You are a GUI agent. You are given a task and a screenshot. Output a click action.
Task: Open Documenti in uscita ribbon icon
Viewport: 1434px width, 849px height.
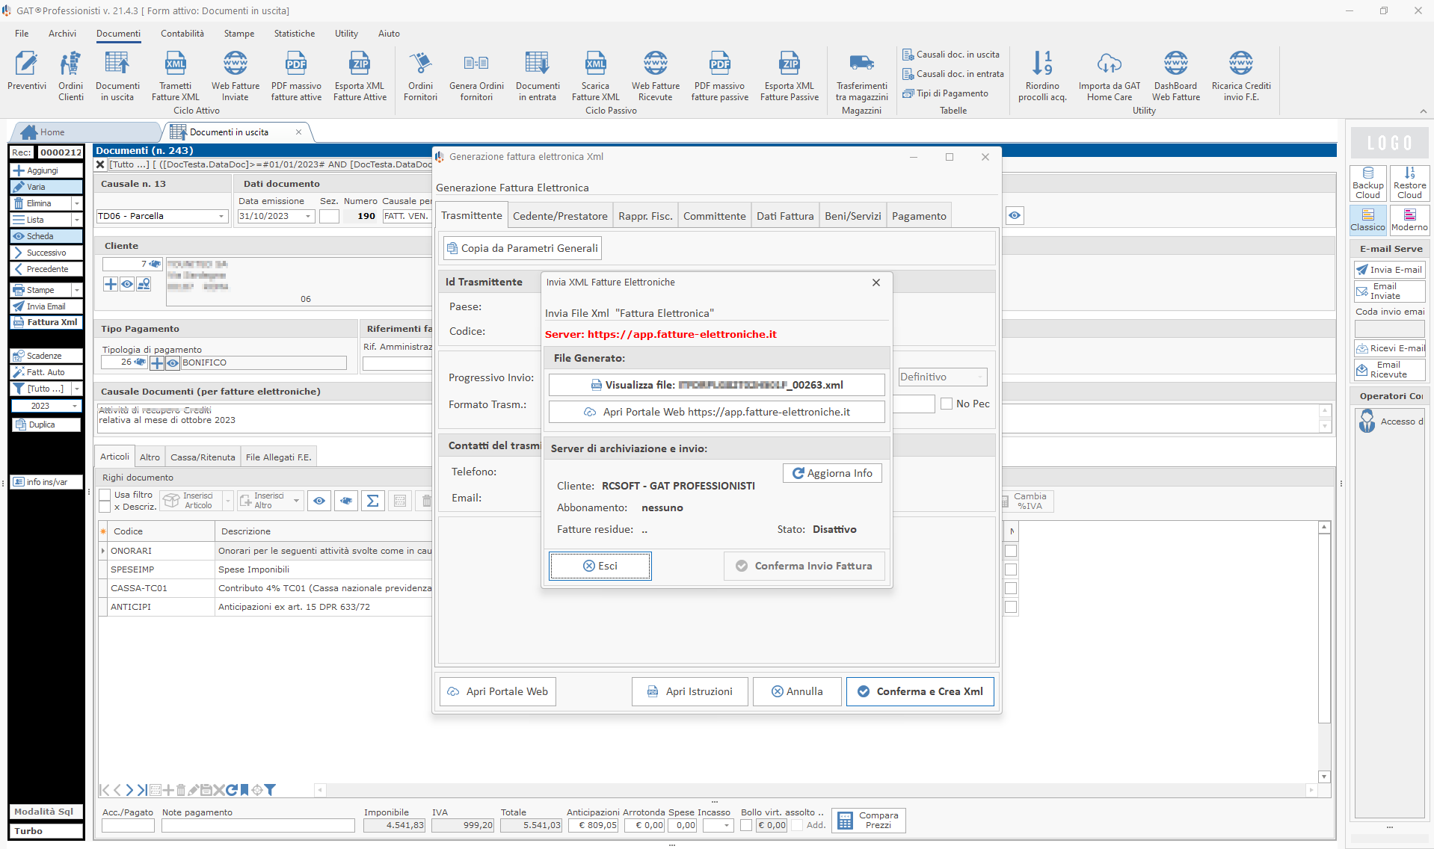click(117, 76)
